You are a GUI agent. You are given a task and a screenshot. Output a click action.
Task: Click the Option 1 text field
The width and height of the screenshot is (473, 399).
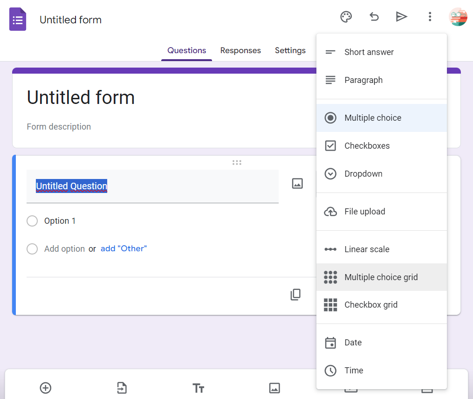60,221
